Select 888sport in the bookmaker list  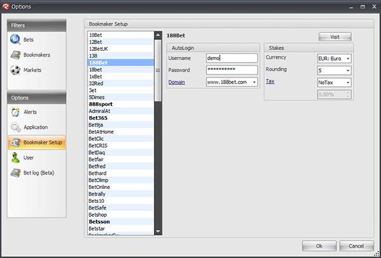121,104
